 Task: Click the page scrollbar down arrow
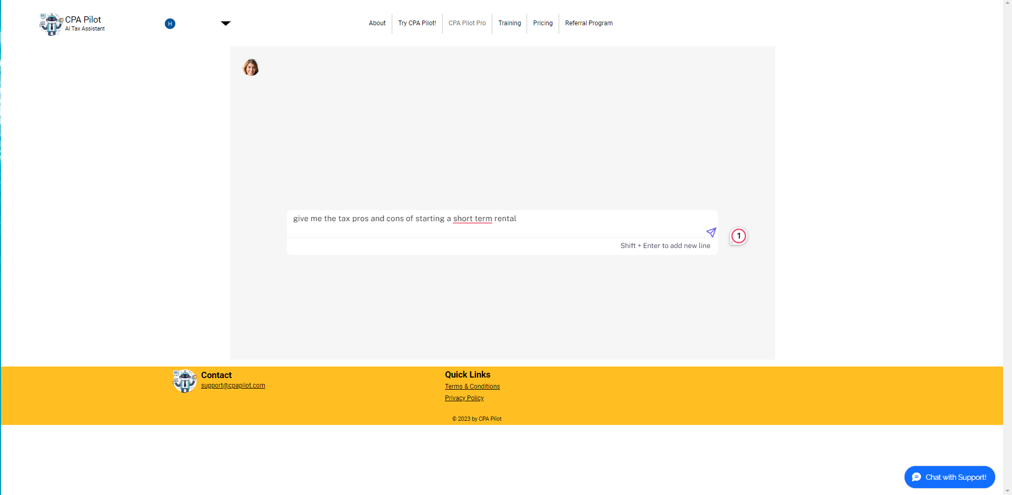[1007, 491]
